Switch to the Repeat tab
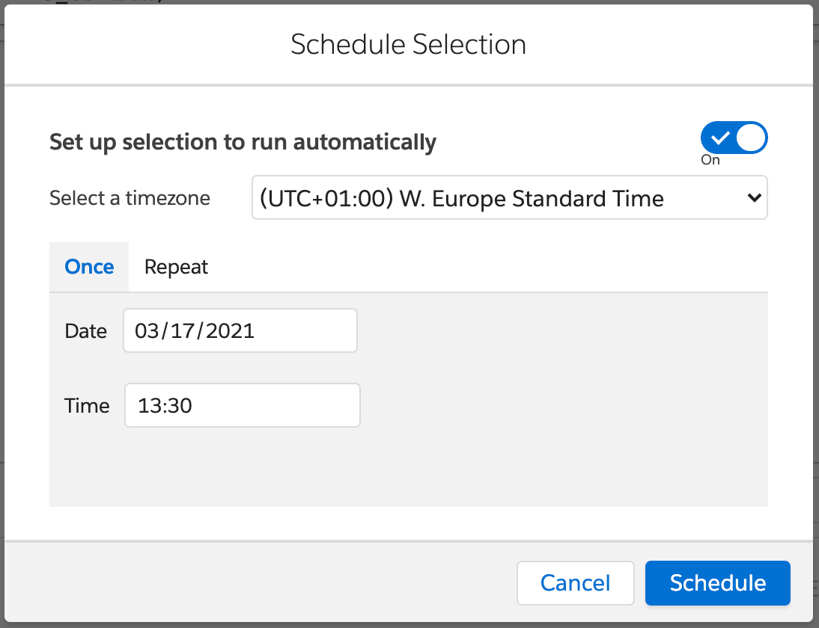Screen dimensions: 819x628 (176, 267)
